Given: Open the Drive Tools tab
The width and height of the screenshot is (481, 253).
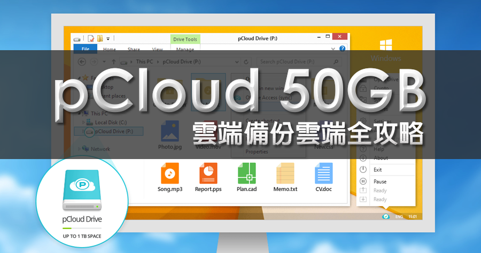Looking at the screenshot, I should (x=185, y=39).
